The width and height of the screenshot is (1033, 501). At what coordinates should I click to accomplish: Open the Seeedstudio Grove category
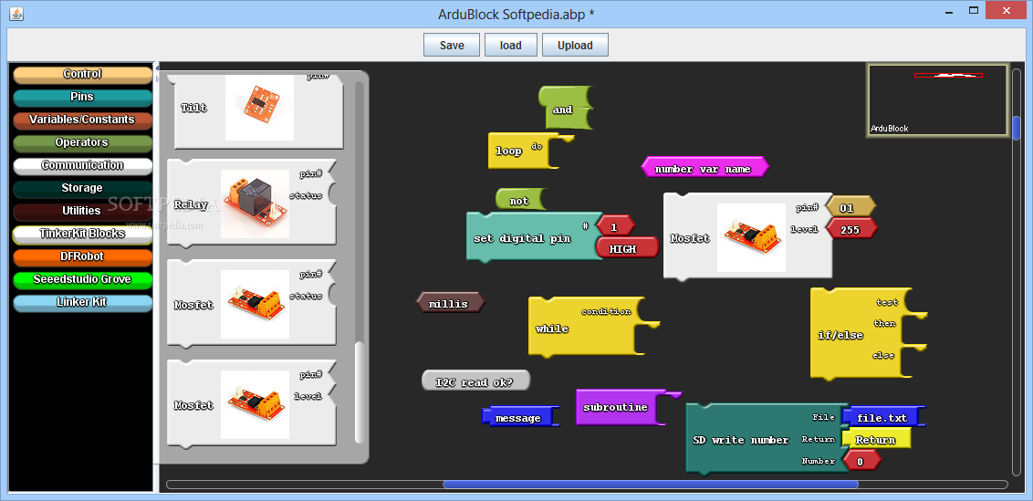click(x=82, y=279)
